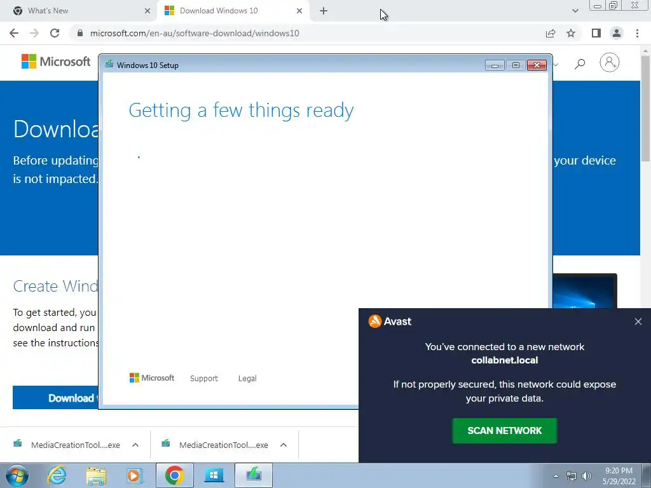Viewport: 651px width, 488px height.
Task: Sign in with Microsoft account icon
Action: pos(610,62)
